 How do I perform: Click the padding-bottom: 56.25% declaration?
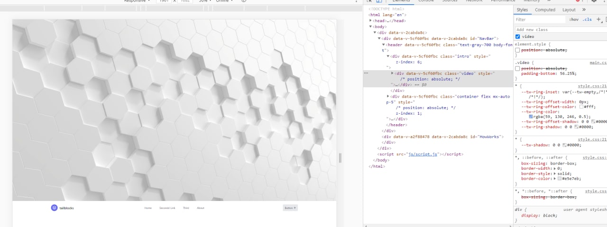tap(549, 73)
